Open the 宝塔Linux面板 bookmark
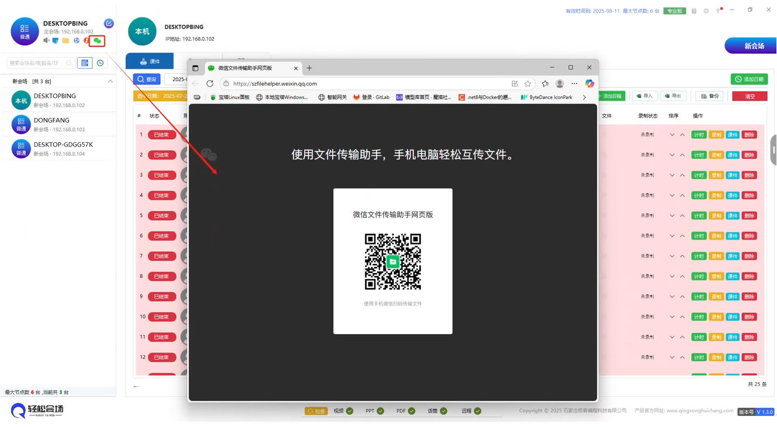The image size is (777, 427). coord(230,97)
